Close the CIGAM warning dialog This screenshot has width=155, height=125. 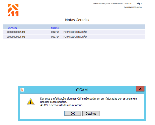coord(140,89)
